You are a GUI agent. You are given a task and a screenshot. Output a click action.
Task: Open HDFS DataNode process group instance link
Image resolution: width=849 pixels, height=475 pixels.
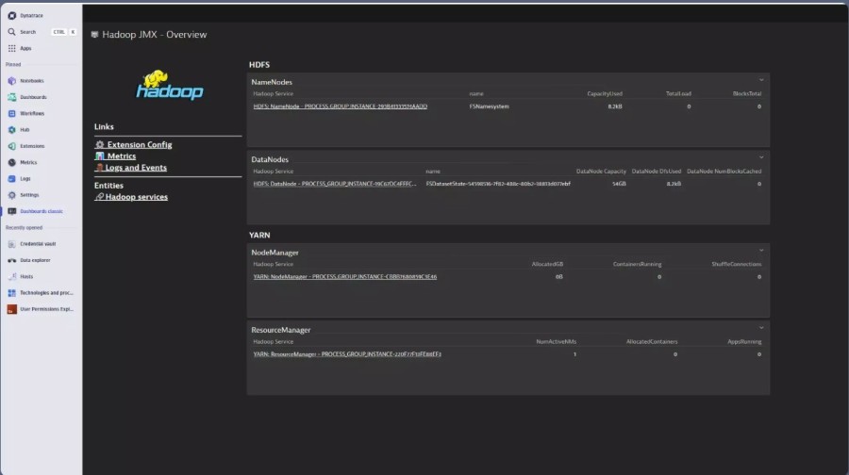[x=335, y=184]
